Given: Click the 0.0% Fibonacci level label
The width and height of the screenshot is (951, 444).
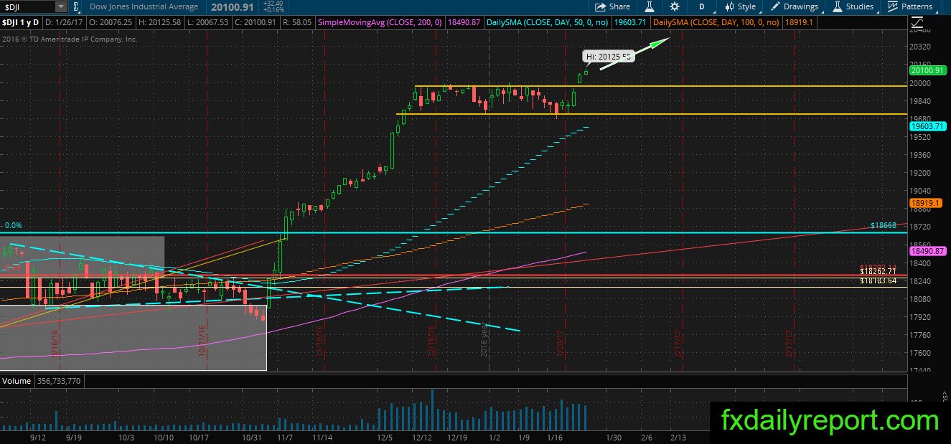Looking at the screenshot, I should pyautogui.click(x=13, y=225).
